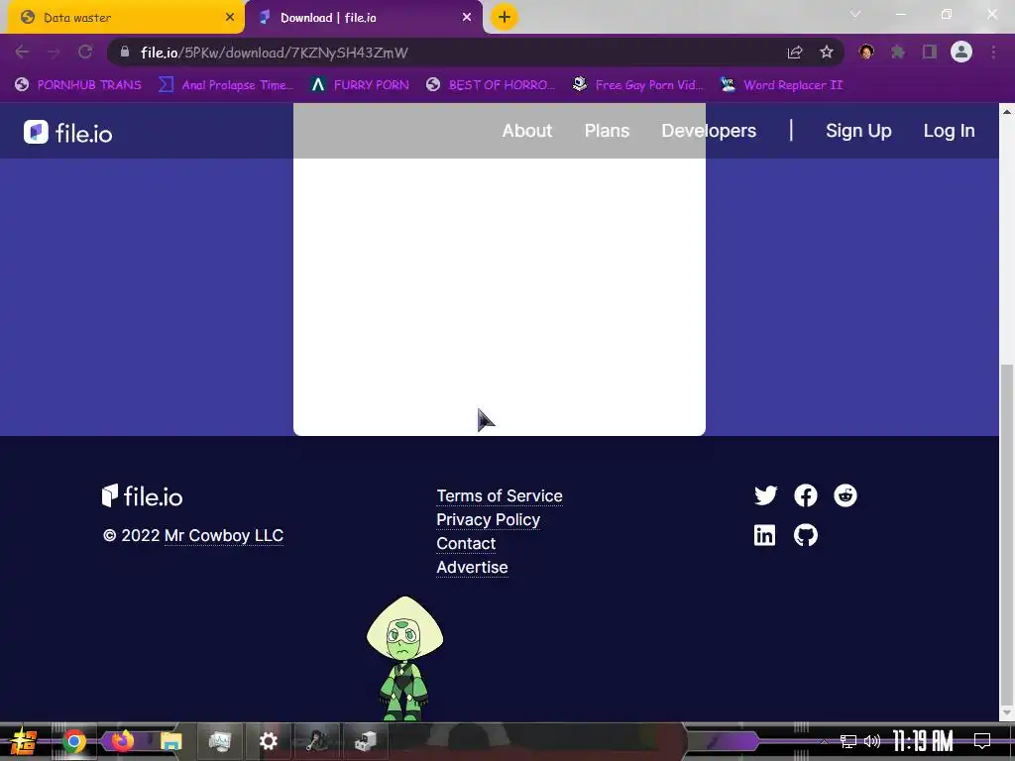Image resolution: width=1015 pixels, height=761 pixels.
Task: Click the share this page icon
Action: coord(795,53)
